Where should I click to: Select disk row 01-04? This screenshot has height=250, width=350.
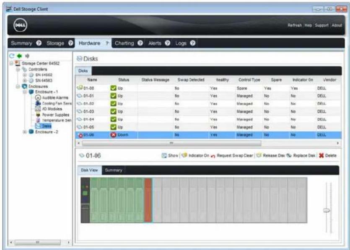[x=208, y=119]
